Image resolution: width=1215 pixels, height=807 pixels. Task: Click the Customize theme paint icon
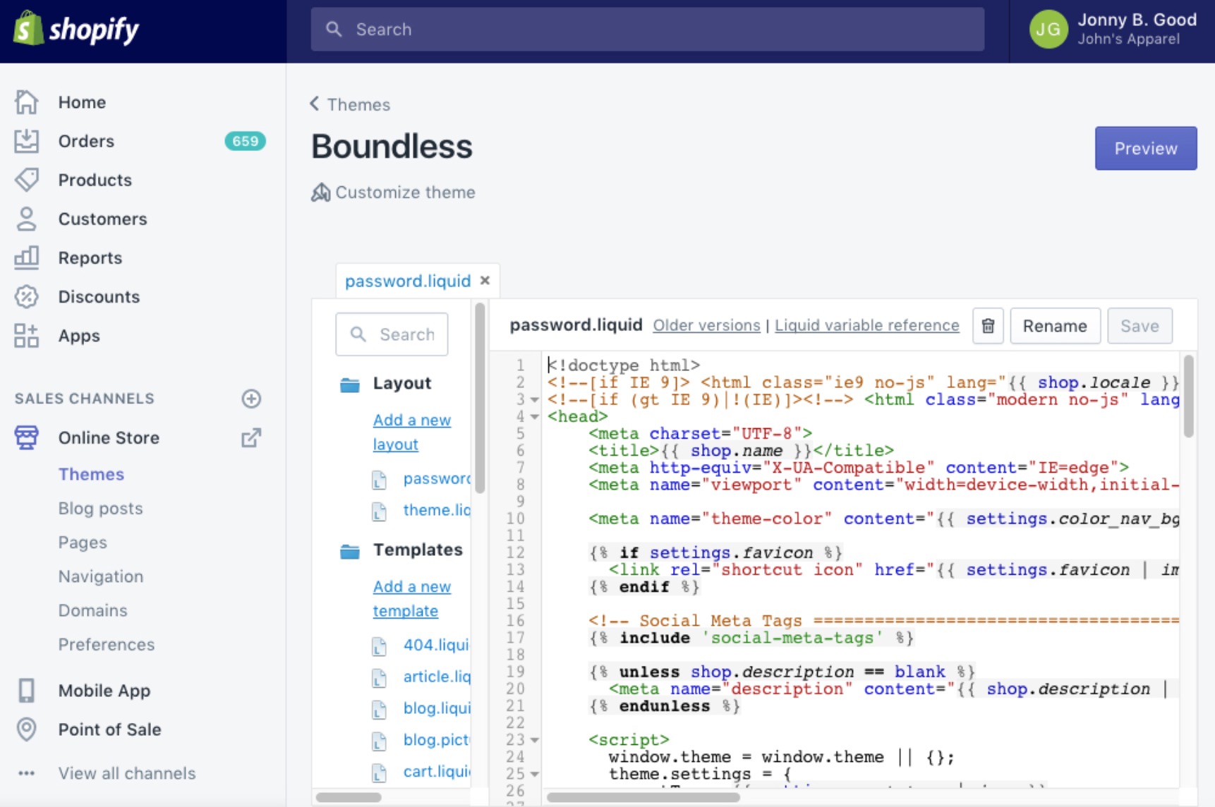coord(321,192)
